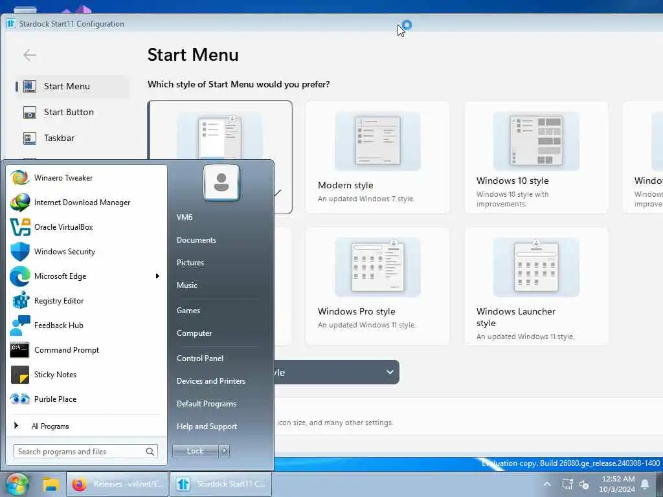
Task: Click the Lock button
Action: 196,451
